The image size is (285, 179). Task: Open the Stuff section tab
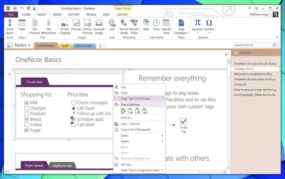tap(65, 46)
